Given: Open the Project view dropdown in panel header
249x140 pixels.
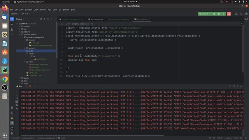Looking at the screenshot, I should 20,19.
